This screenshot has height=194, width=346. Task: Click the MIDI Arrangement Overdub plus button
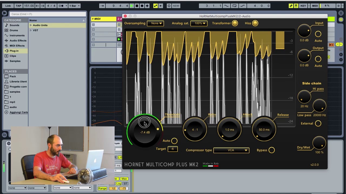coord(147,6)
